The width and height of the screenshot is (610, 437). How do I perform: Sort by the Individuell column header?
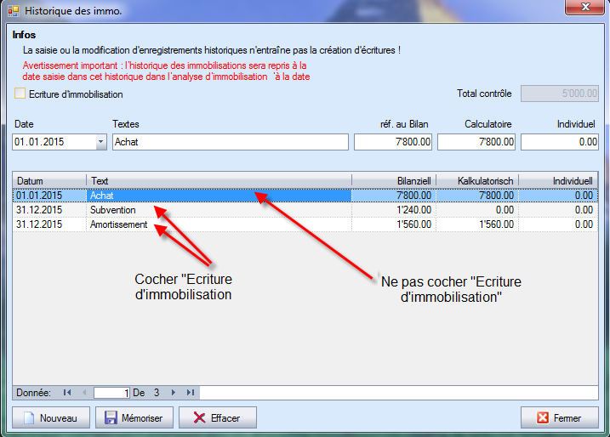click(x=558, y=181)
